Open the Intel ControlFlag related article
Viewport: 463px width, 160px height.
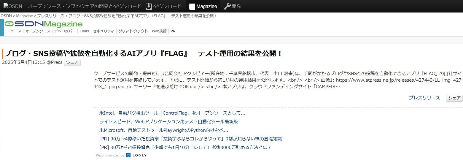coord(172,113)
